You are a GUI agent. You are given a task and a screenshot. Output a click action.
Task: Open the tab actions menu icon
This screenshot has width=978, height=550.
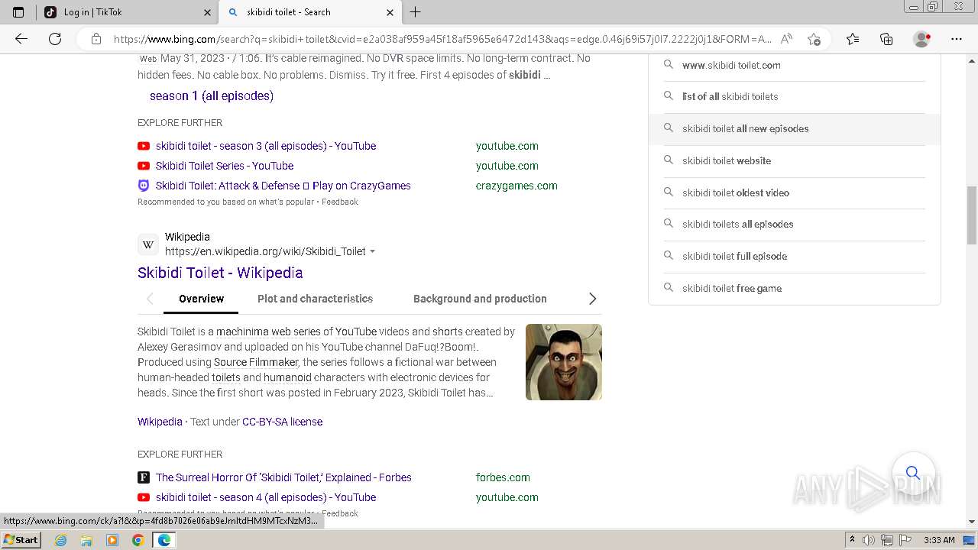tap(18, 12)
